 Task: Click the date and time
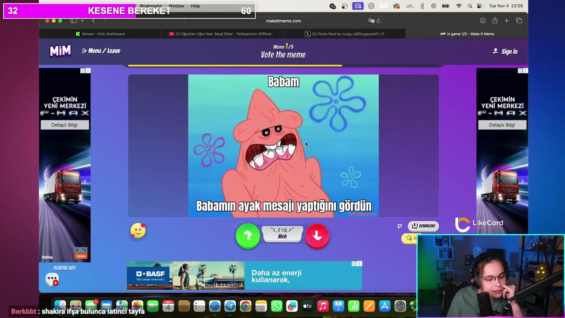(x=506, y=6)
